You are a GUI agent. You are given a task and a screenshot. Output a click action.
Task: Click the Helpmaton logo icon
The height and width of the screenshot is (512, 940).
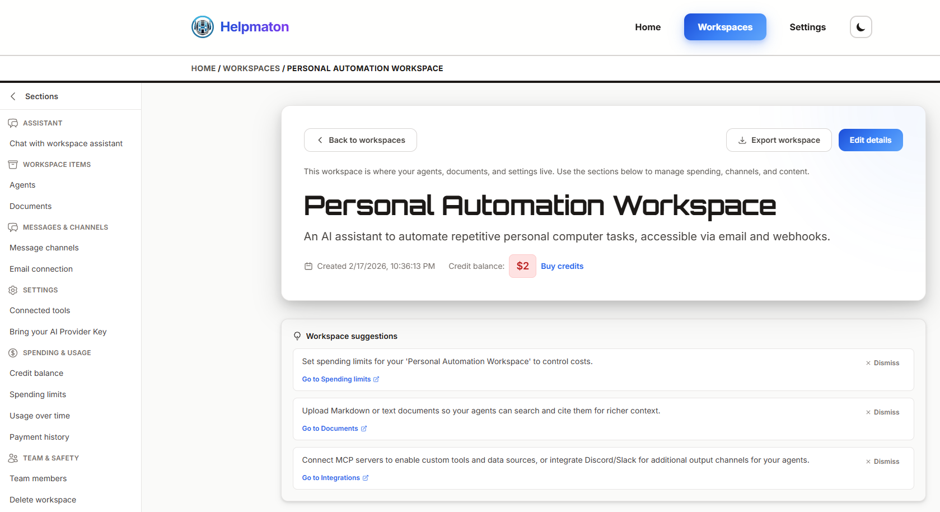pyautogui.click(x=202, y=26)
